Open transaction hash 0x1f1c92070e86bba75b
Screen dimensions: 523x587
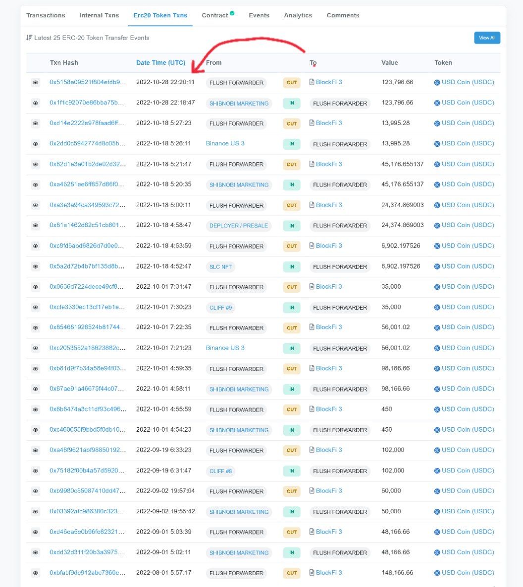(87, 102)
